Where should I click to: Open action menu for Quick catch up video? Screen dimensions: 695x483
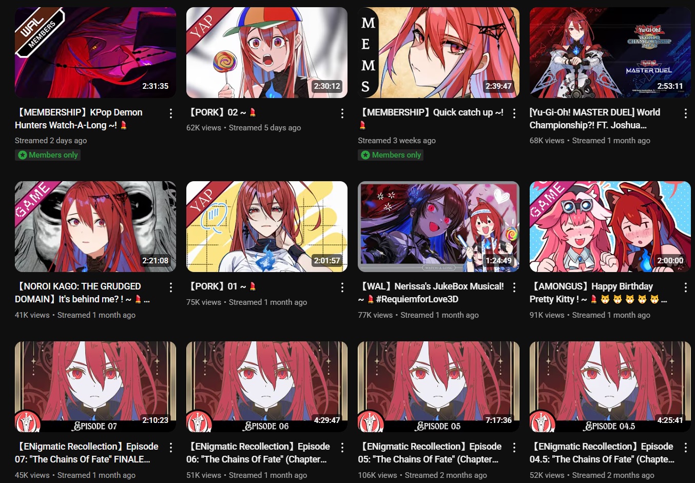click(514, 113)
